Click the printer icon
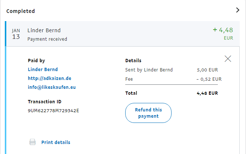The image size is (246, 154). (x=33, y=142)
